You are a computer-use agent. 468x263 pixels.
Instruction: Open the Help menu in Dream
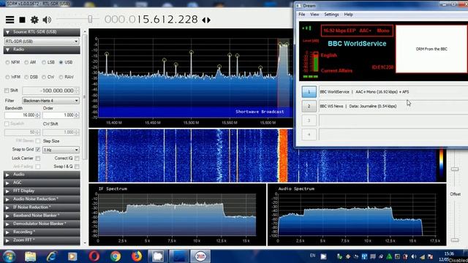click(x=348, y=15)
